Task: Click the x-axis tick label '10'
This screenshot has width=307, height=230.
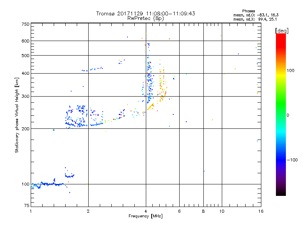Action: pyautogui.click(x=222, y=211)
